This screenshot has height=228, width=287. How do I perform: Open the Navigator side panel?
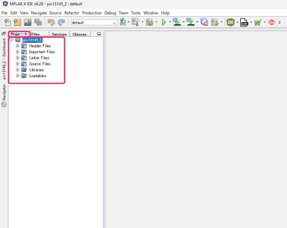tap(4, 95)
